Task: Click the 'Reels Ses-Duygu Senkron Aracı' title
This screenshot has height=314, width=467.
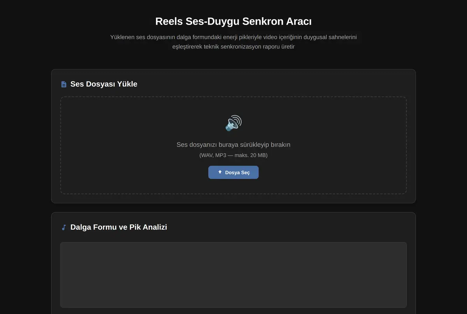Action: point(233,21)
